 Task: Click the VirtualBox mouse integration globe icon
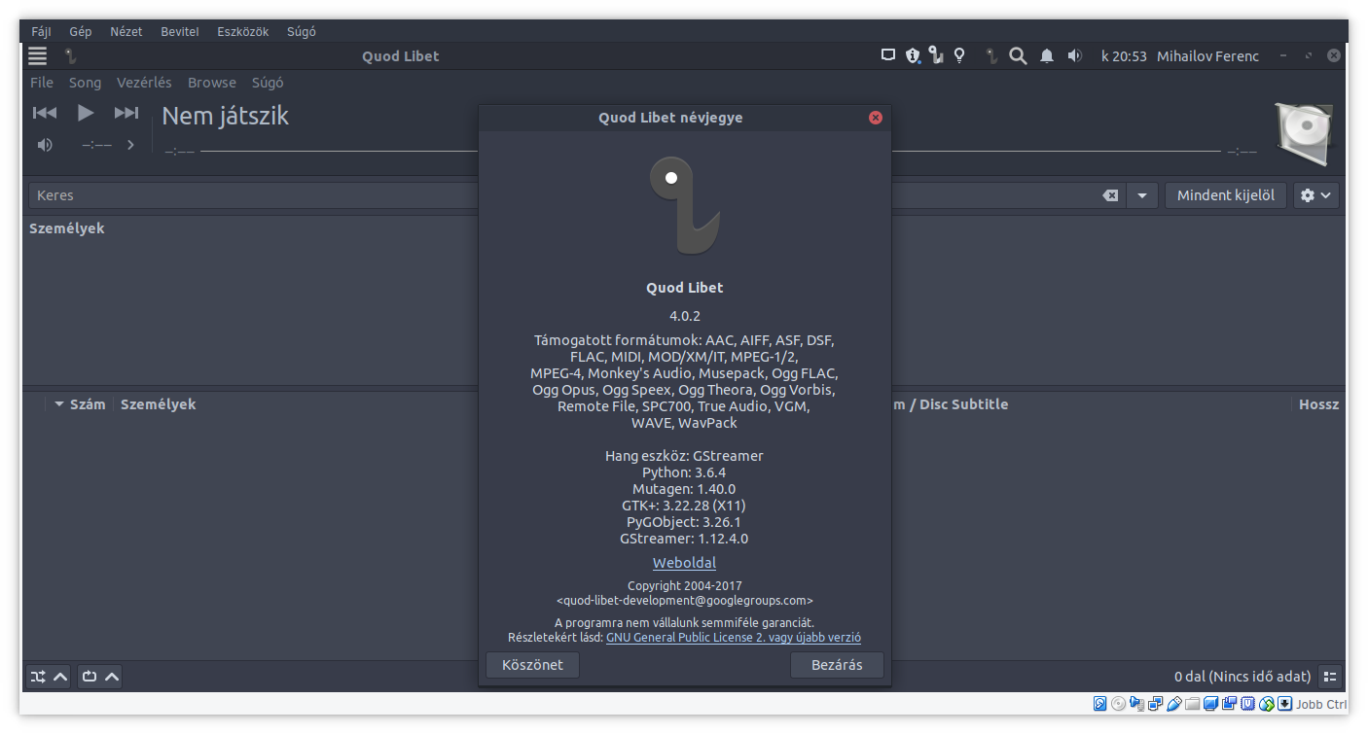[1267, 704]
